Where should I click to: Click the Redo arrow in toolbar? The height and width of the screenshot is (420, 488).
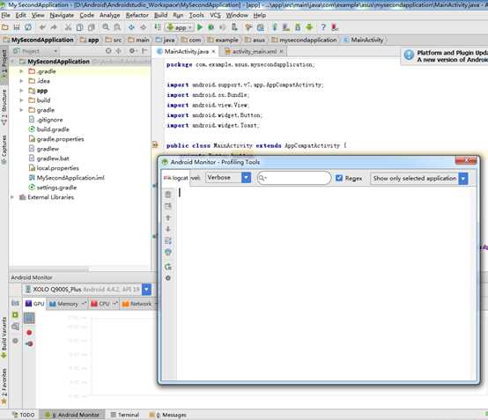(54, 27)
